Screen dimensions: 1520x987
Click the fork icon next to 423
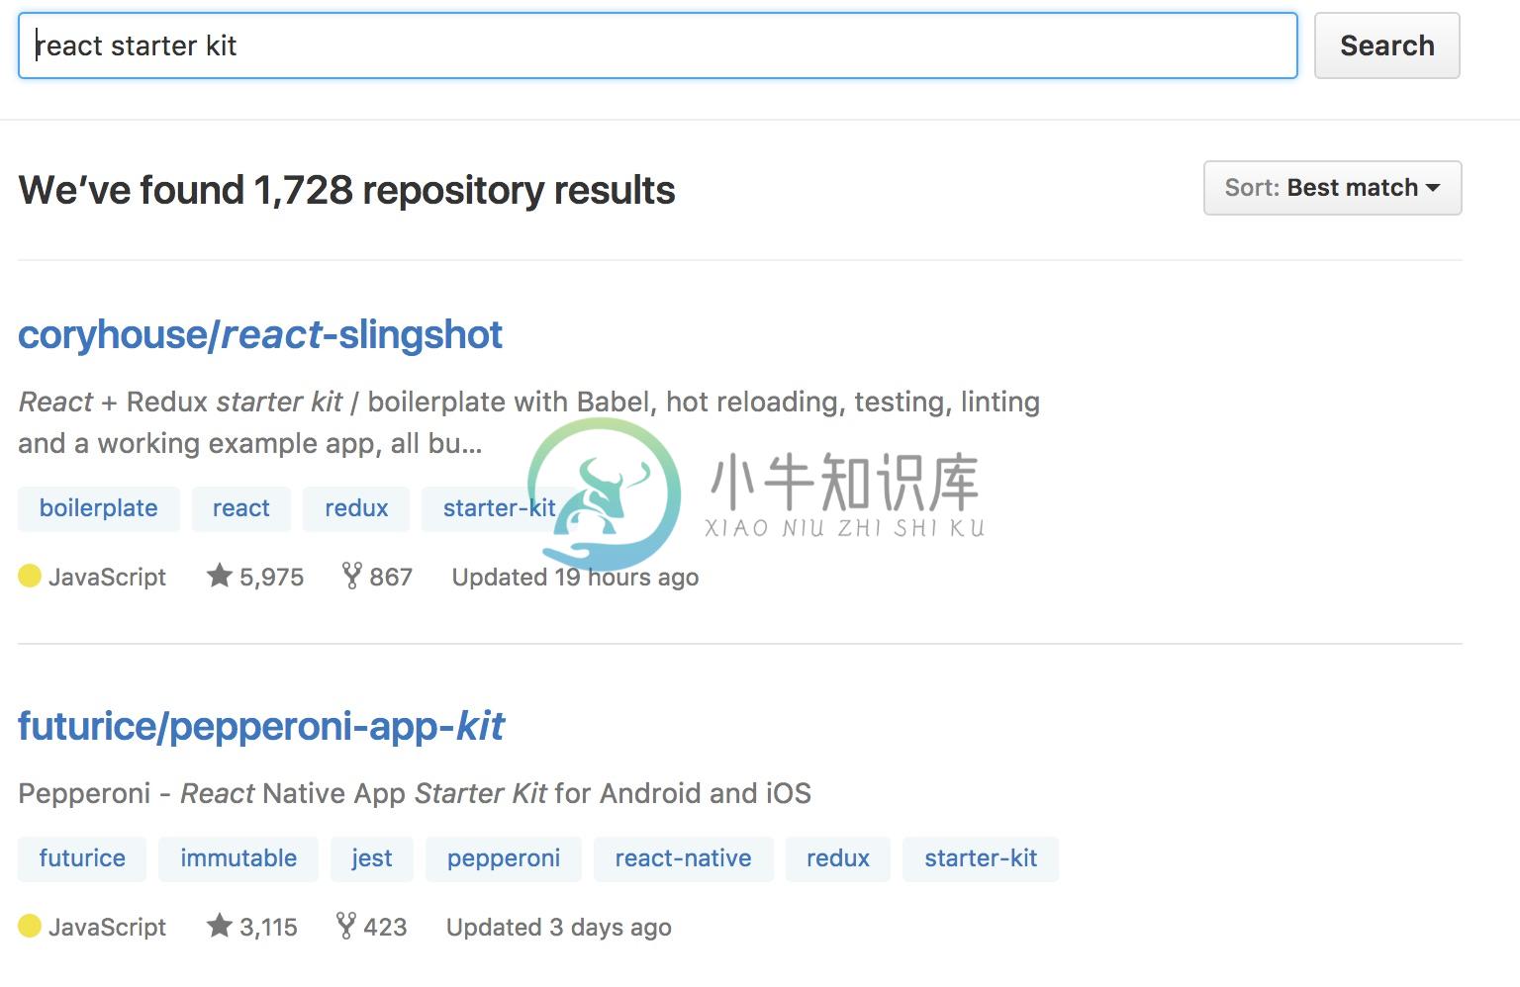click(x=345, y=926)
